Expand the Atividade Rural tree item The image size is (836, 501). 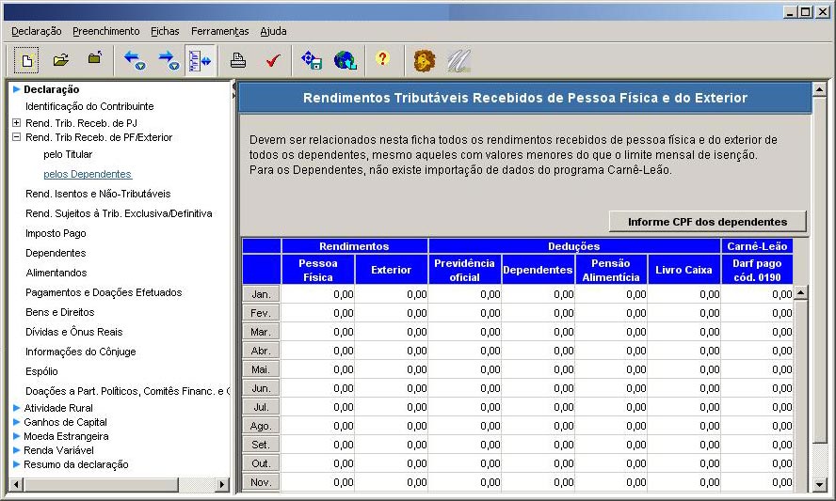pyautogui.click(x=16, y=408)
